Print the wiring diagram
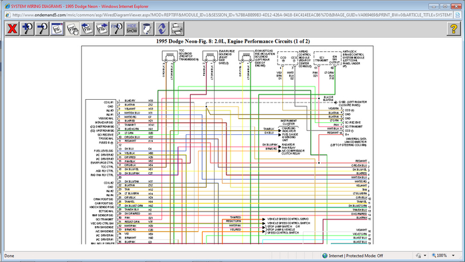Screen dimensions: 465x262 click(x=177, y=29)
